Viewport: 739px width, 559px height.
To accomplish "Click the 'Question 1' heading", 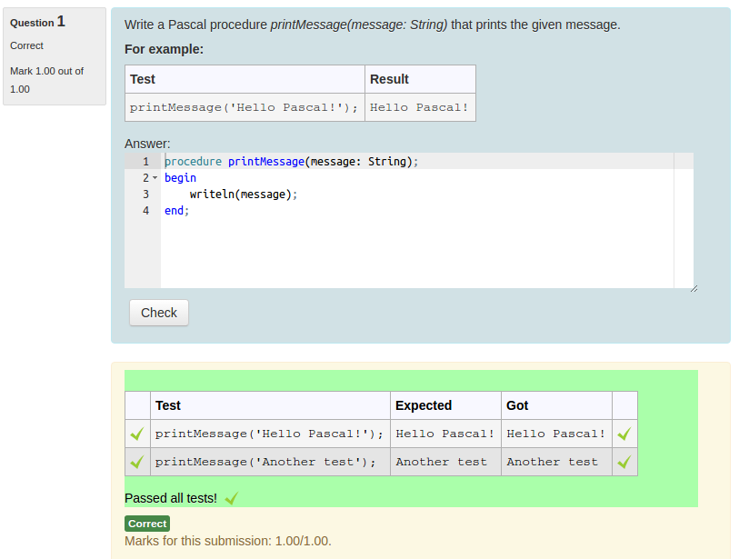I will (37, 22).
